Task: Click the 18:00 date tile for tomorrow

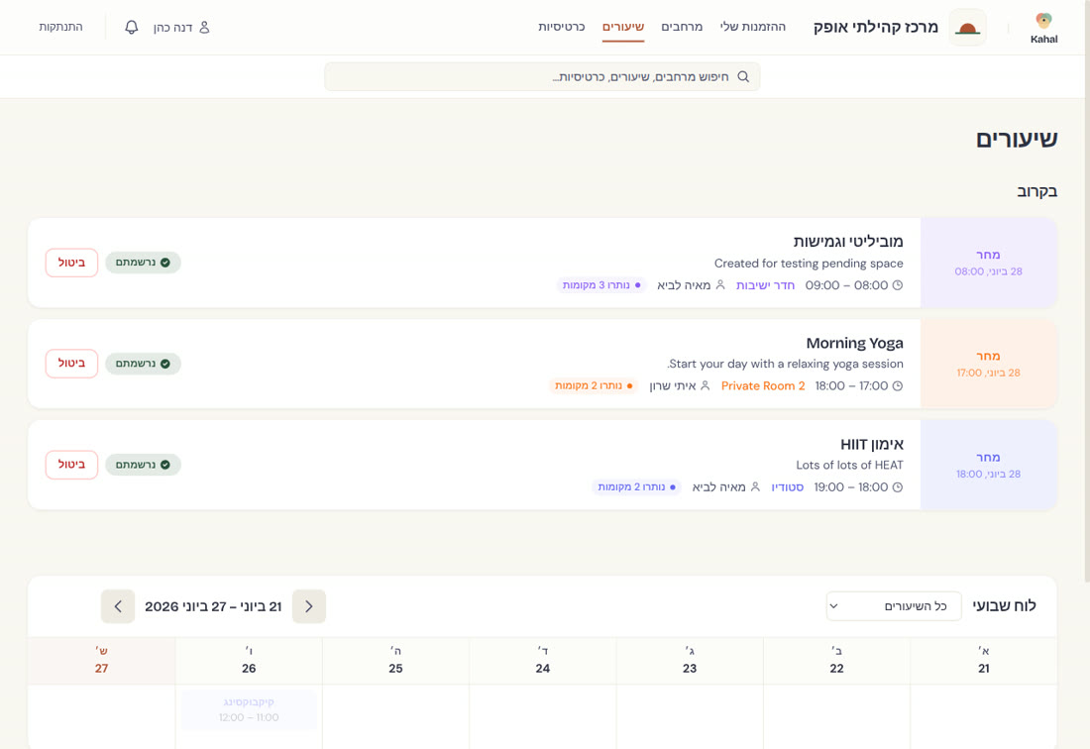Action: (x=988, y=465)
